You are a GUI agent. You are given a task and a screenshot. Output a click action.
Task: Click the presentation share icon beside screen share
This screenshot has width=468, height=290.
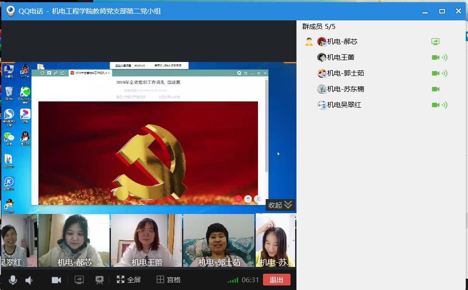100,280
